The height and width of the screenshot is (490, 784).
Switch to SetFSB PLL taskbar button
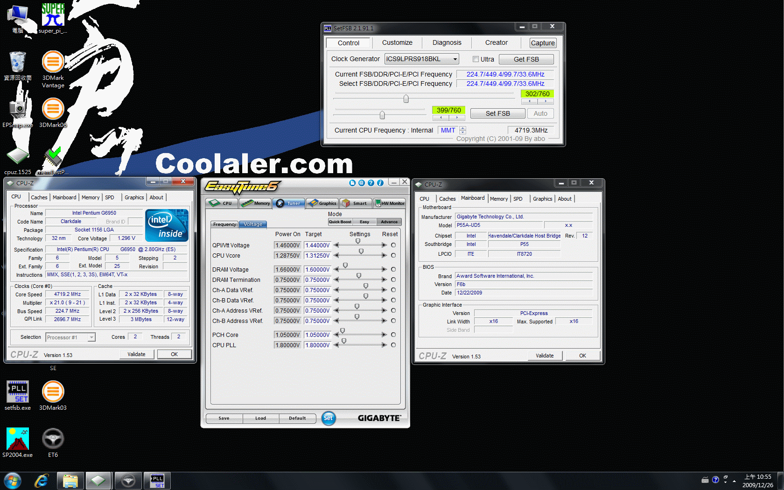(157, 481)
